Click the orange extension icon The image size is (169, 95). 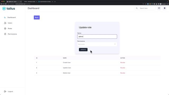[x=150, y=4]
